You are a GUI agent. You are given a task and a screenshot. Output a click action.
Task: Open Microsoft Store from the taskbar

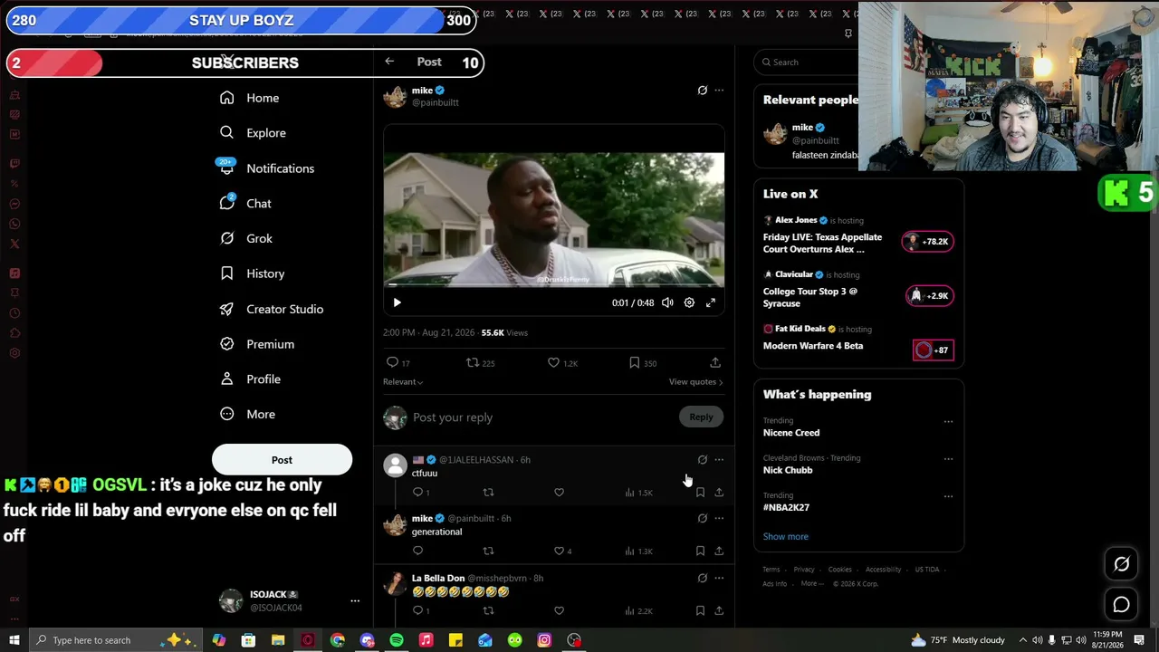point(249,640)
